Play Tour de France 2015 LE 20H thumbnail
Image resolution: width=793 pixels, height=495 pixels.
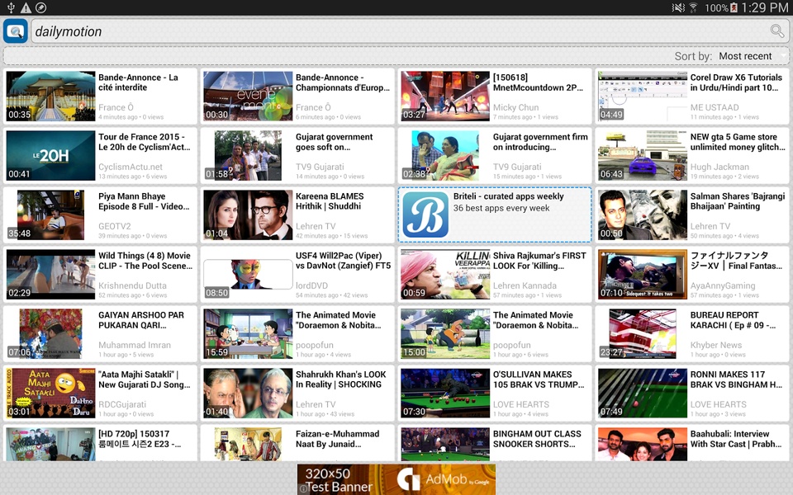(x=50, y=156)
